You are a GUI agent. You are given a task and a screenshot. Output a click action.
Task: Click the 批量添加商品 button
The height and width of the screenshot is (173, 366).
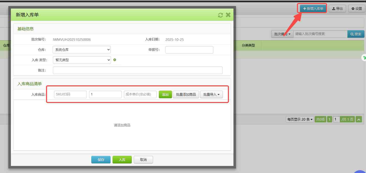tap(186, 94)
